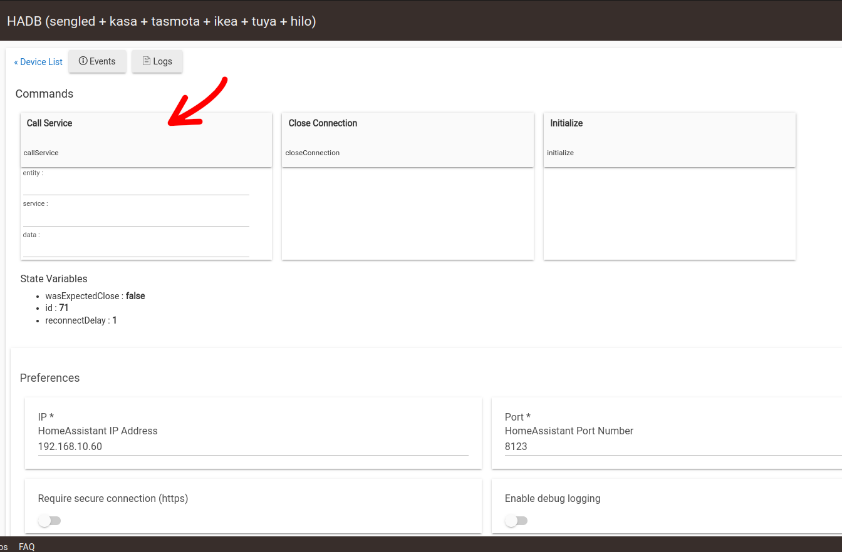Toggle Require secure connection (https)
The height and width of the screenshot is (552, 842).
click(49, 521)
